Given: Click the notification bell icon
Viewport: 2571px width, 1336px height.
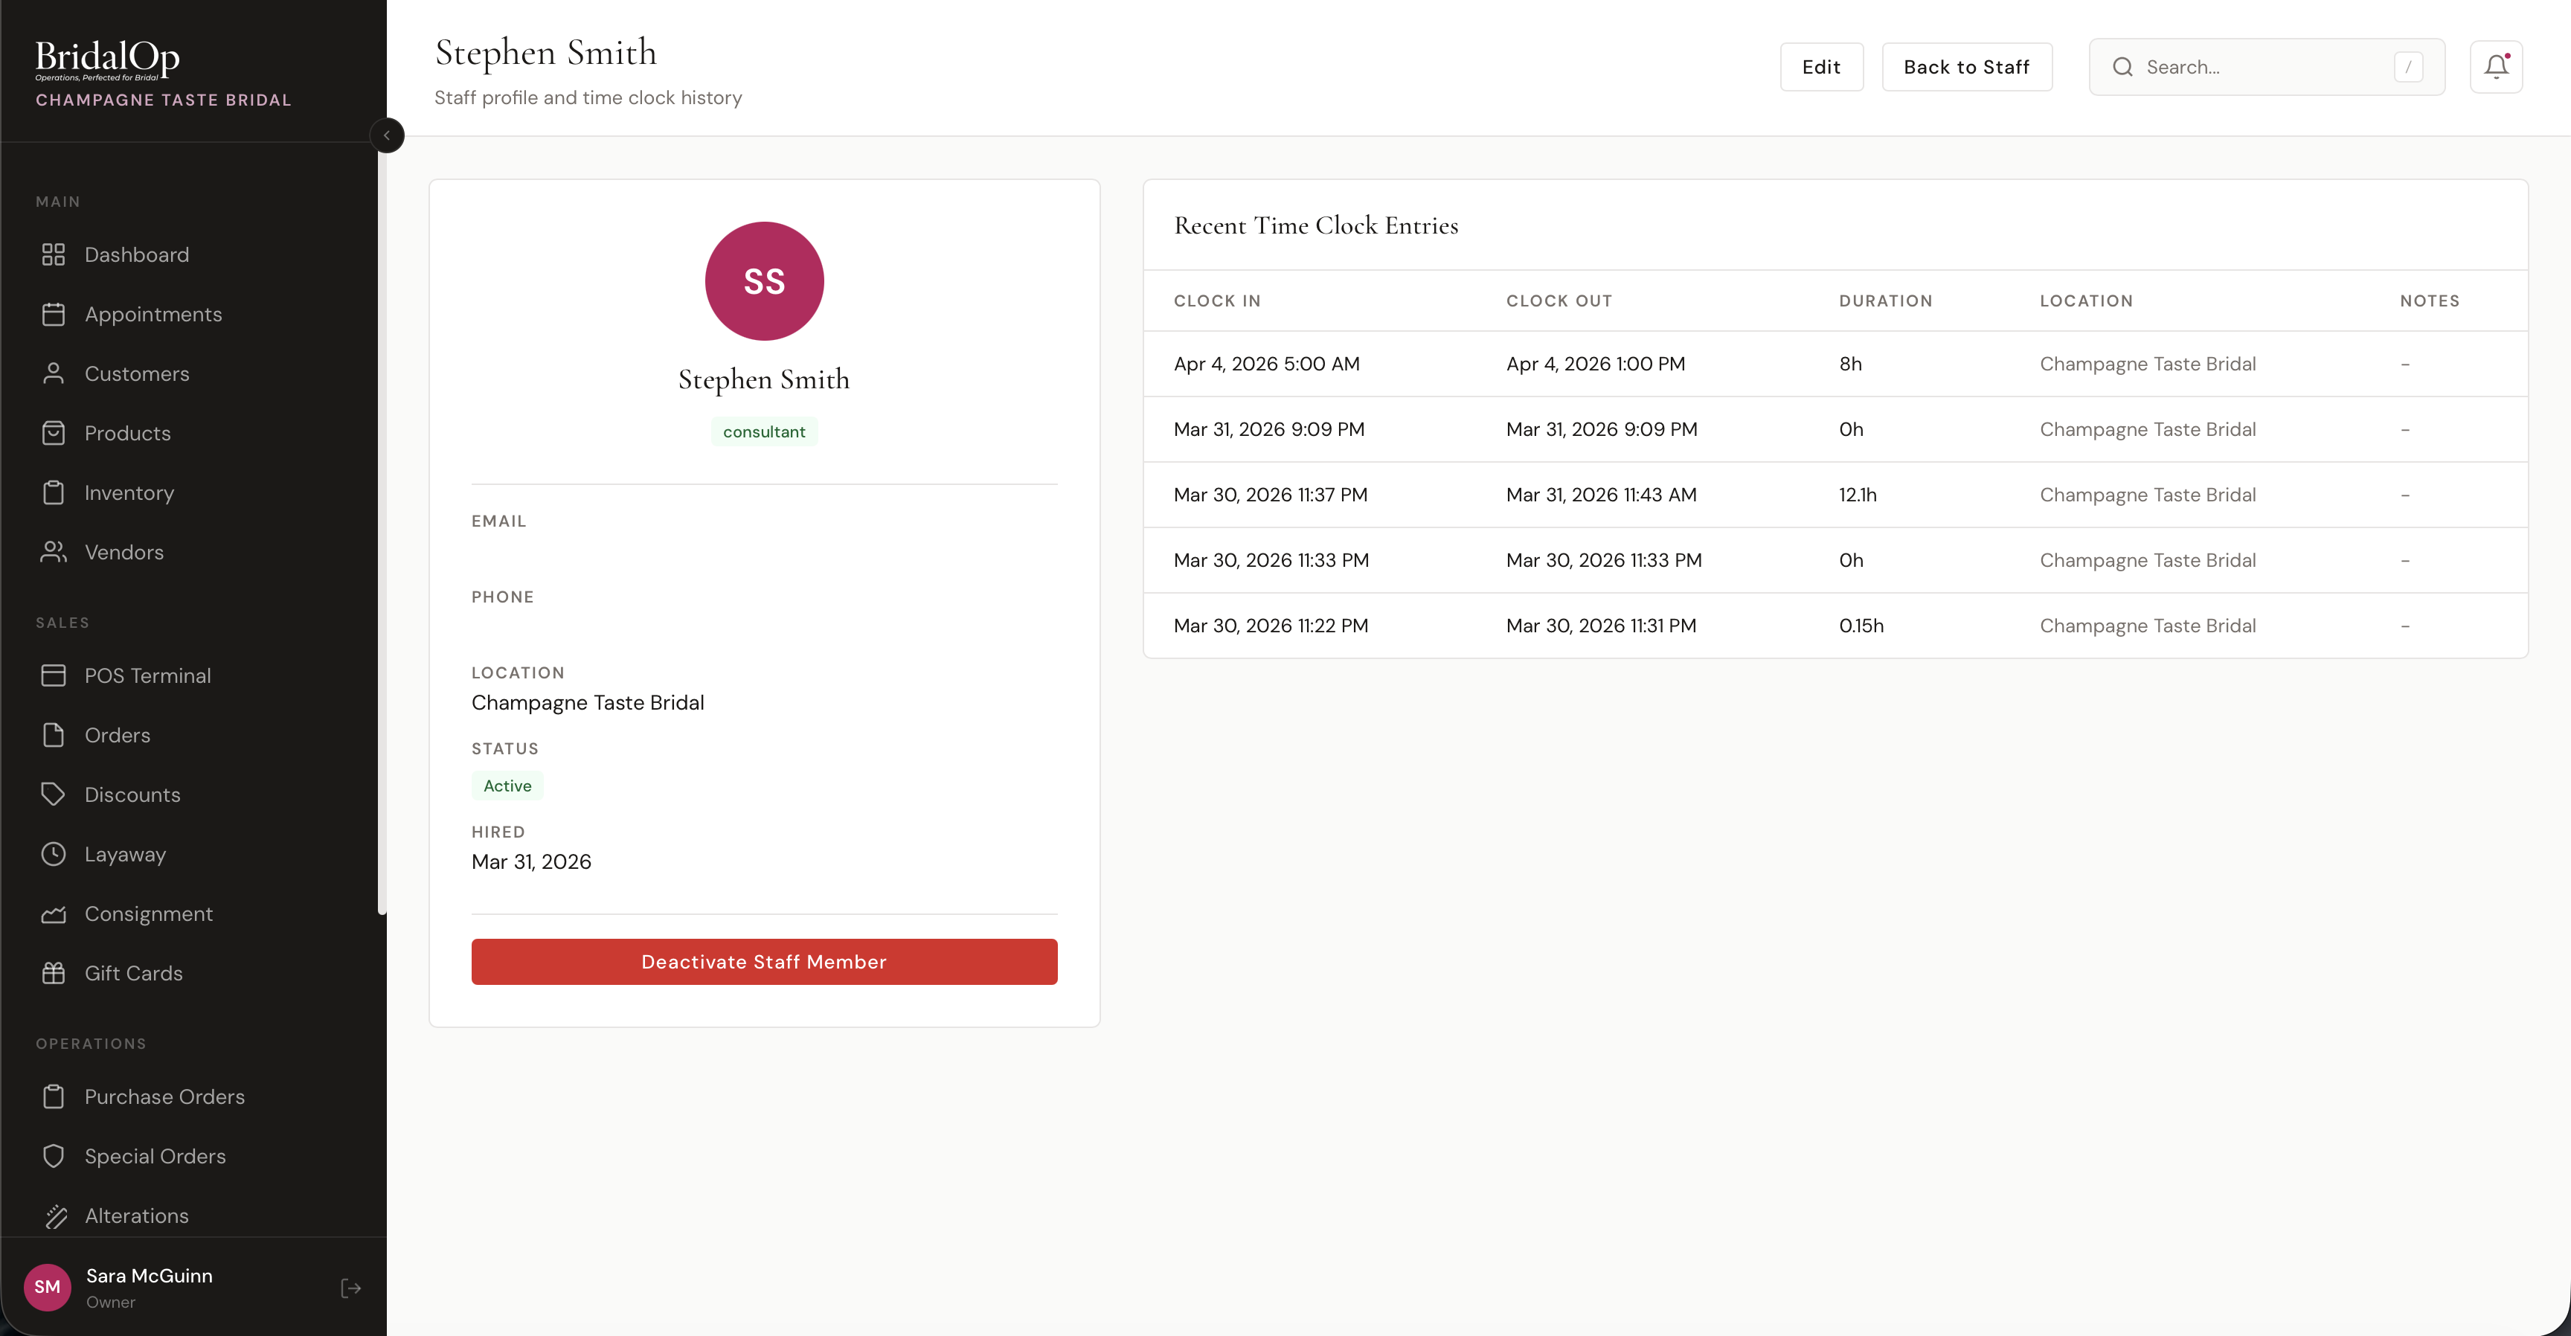Looking at the screenshot, I should point(2495,67).
